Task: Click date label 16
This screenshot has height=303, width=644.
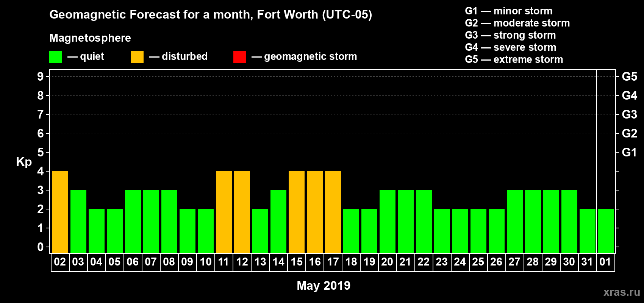Action: tap(314, 262)
